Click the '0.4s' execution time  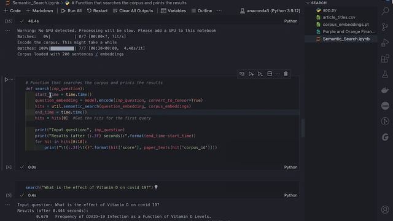[x=32, y=195]
